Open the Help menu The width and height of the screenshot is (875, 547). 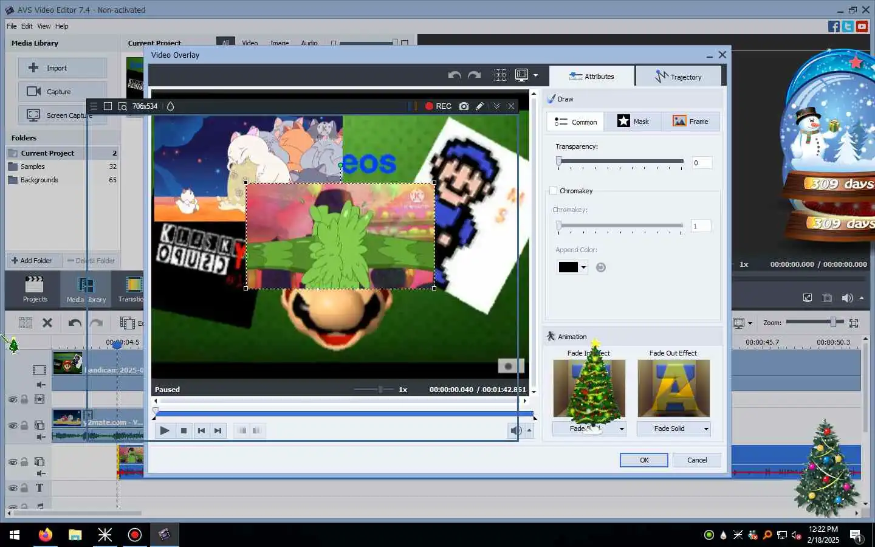point(61,26)
